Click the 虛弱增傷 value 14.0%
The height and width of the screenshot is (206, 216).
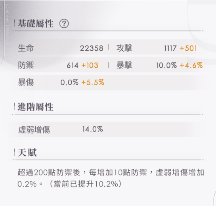pos(93,129)
